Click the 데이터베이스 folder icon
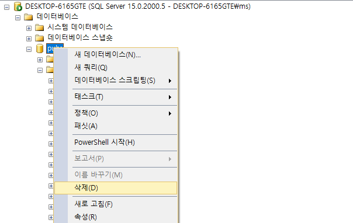The width and height of the screenshot is (353, 223). [x=29, y=17]
